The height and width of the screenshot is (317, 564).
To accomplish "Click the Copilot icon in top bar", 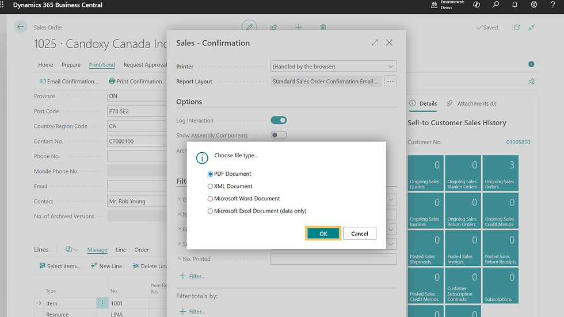I will click(477, 5).
